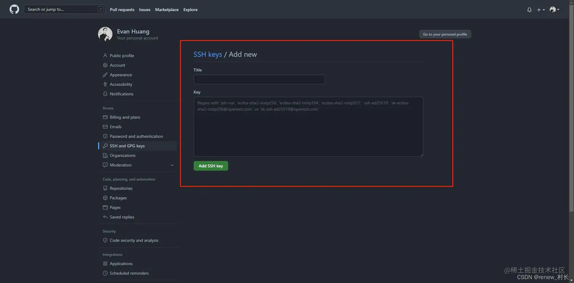Image resolution: width=574 pixels, height=283 pixels.
Task: Open the Applications settings link
Action: 121,264
